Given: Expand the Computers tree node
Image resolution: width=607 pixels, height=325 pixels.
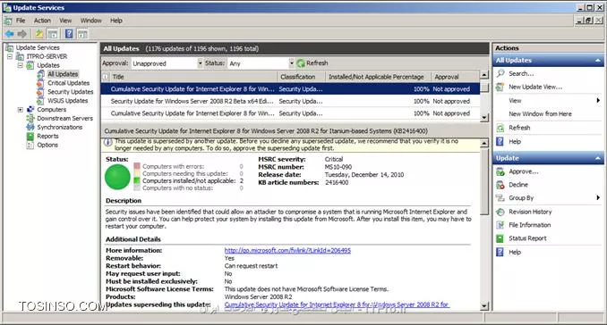Looking at the screenshot, I should pyautogui.click(x=20, y=110).
